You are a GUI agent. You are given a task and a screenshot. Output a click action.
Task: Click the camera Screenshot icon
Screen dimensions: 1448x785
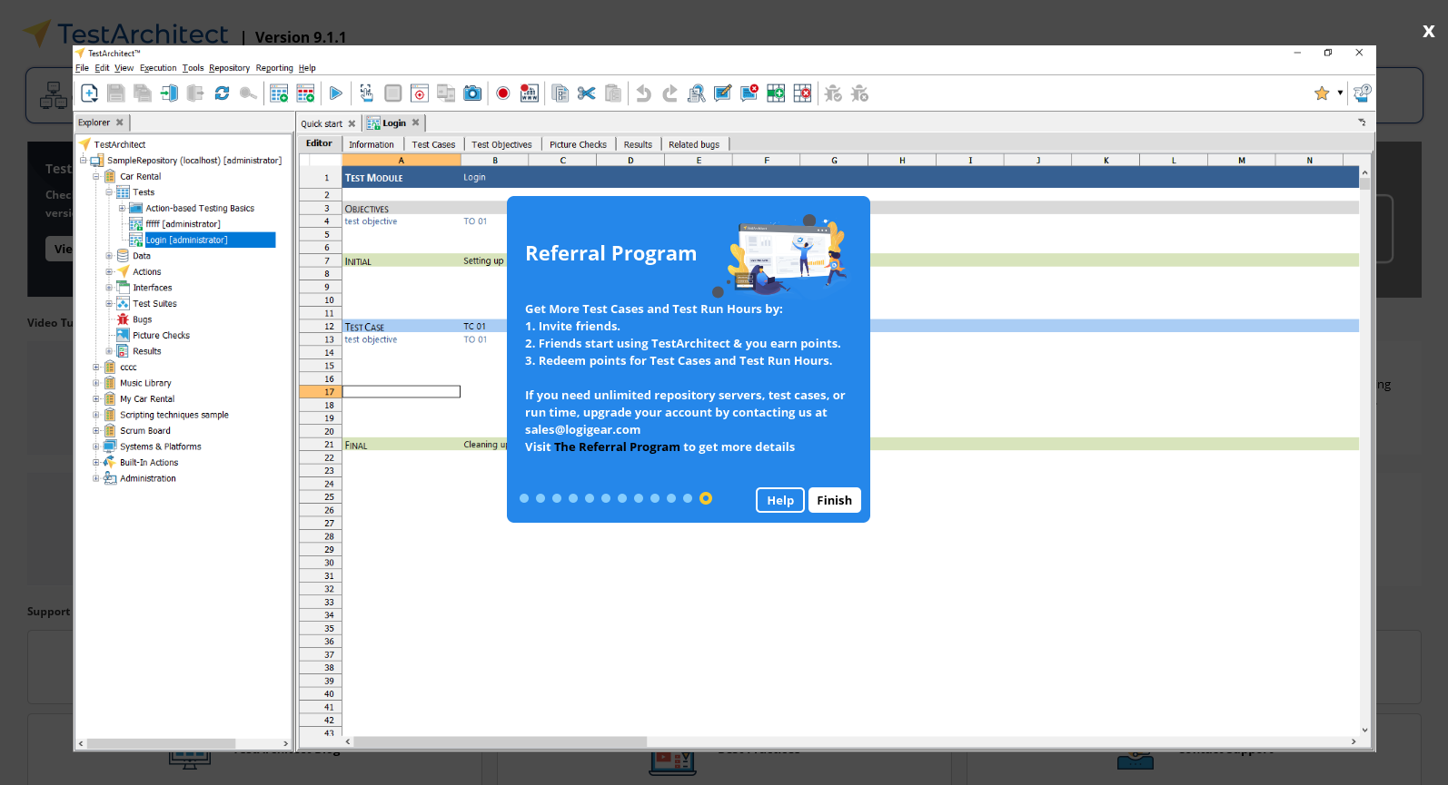coord(472,93)
